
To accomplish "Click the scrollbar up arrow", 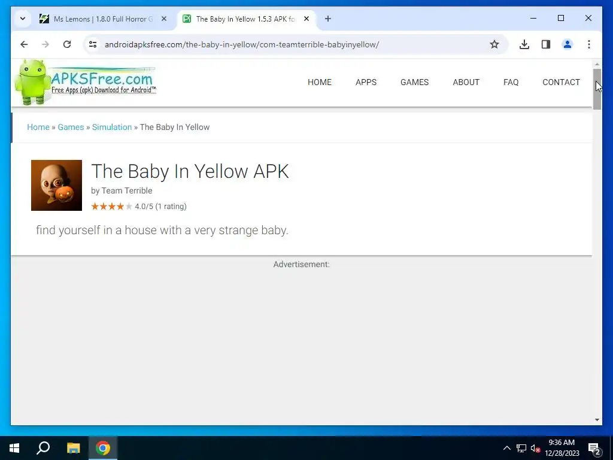I will [597, 64].
